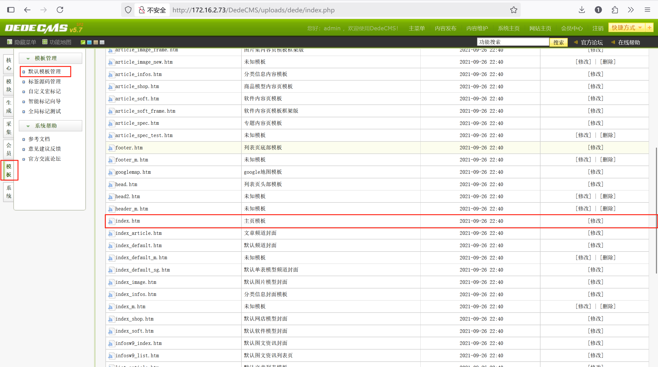Screen dimensions: 658x367
Task: Toggle 隐藏菜单 to hide the menu
Action: pos(22,42)
